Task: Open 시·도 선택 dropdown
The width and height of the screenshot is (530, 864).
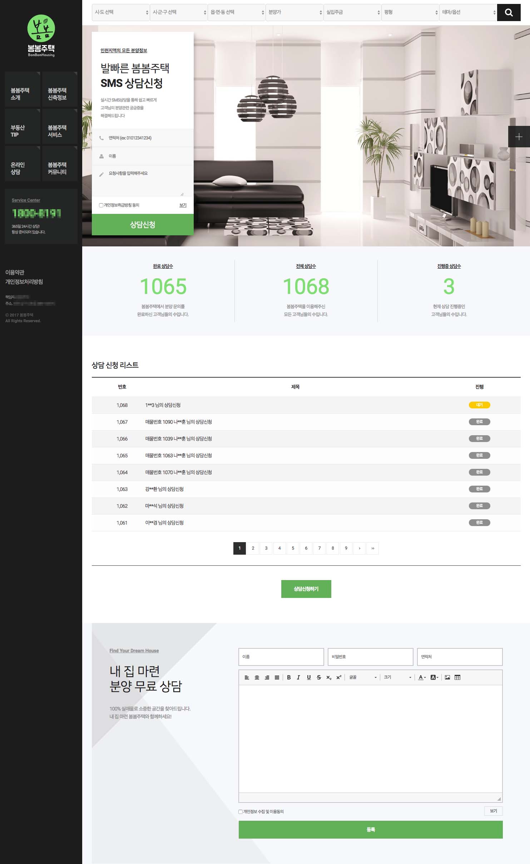Action: click(x=121, y=13)
